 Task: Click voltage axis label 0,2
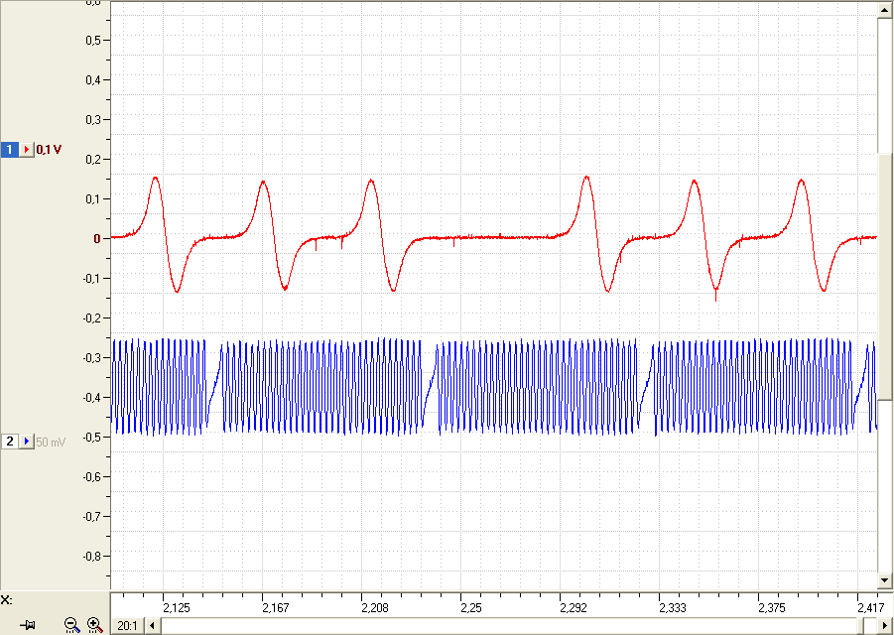[93, 160]
